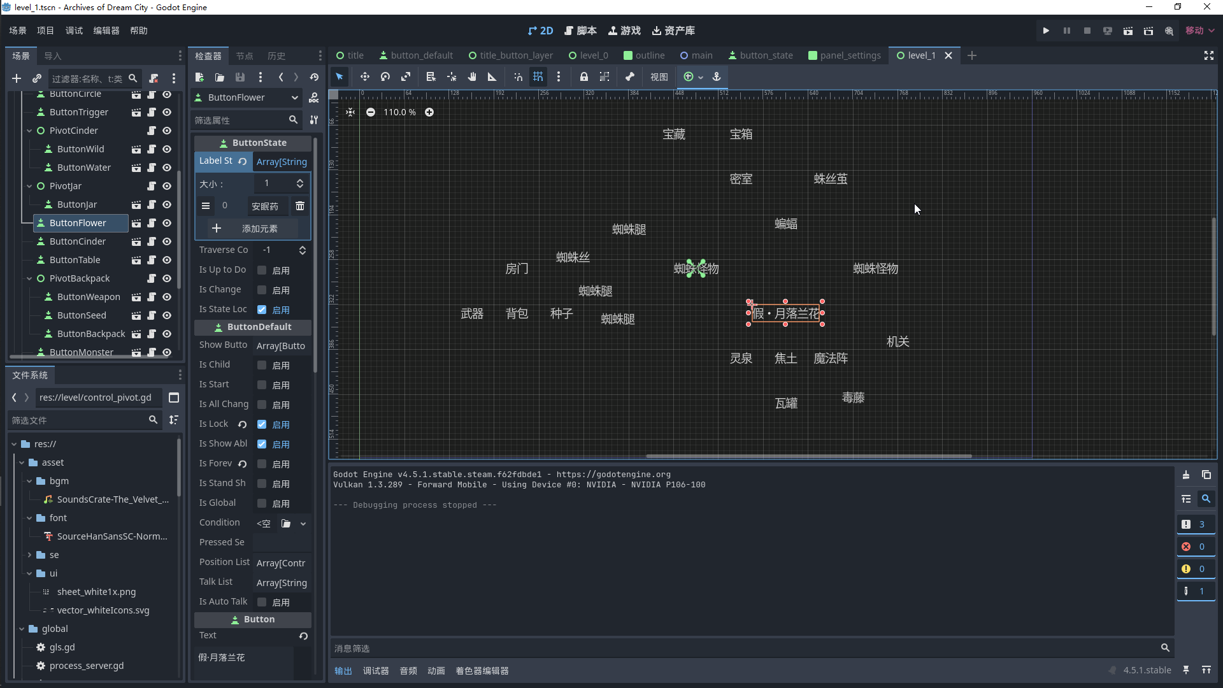Open the 项目 menu

tap(45, 31)
